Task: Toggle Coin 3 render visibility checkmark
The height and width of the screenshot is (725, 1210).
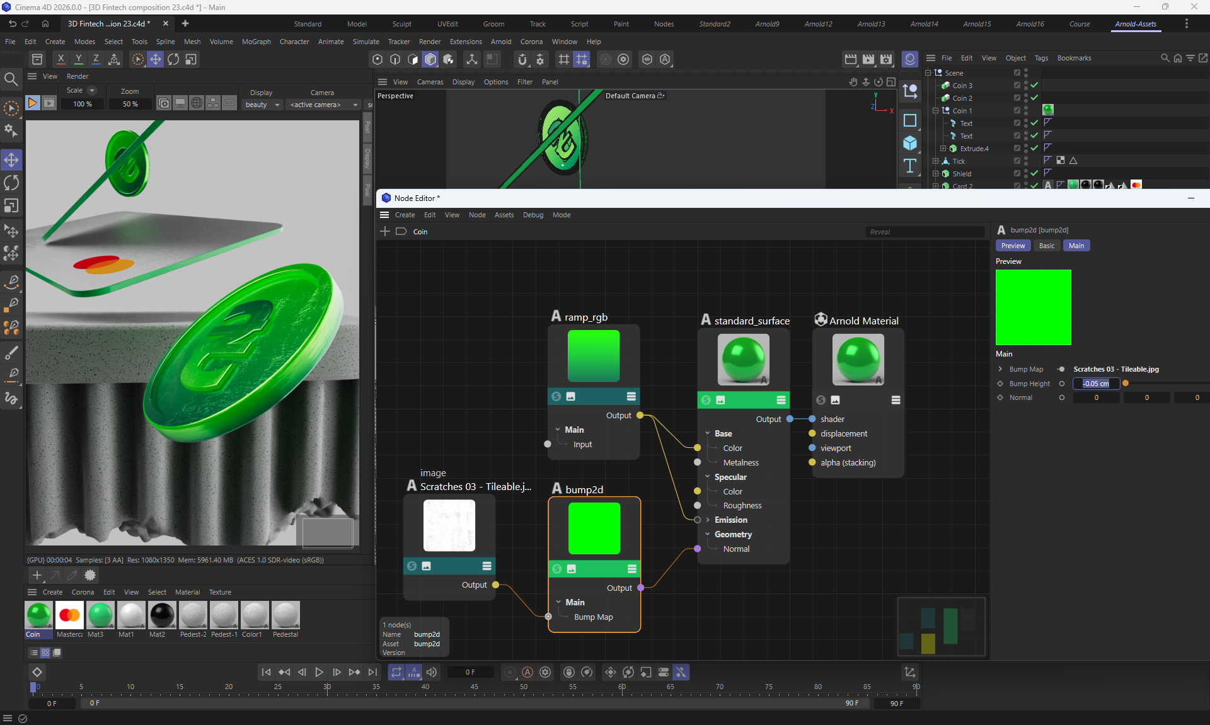Action: click(x=1034, y=85)
